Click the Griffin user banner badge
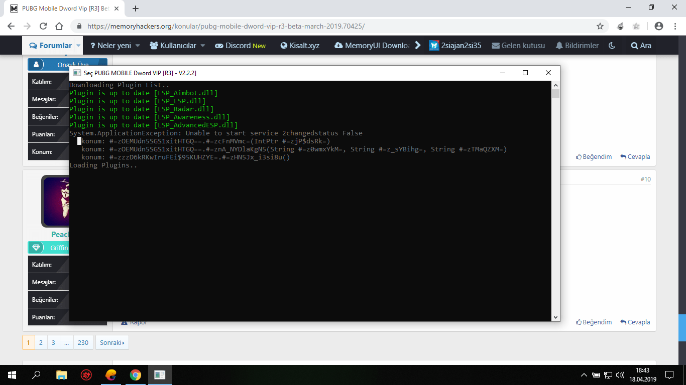 49,248
